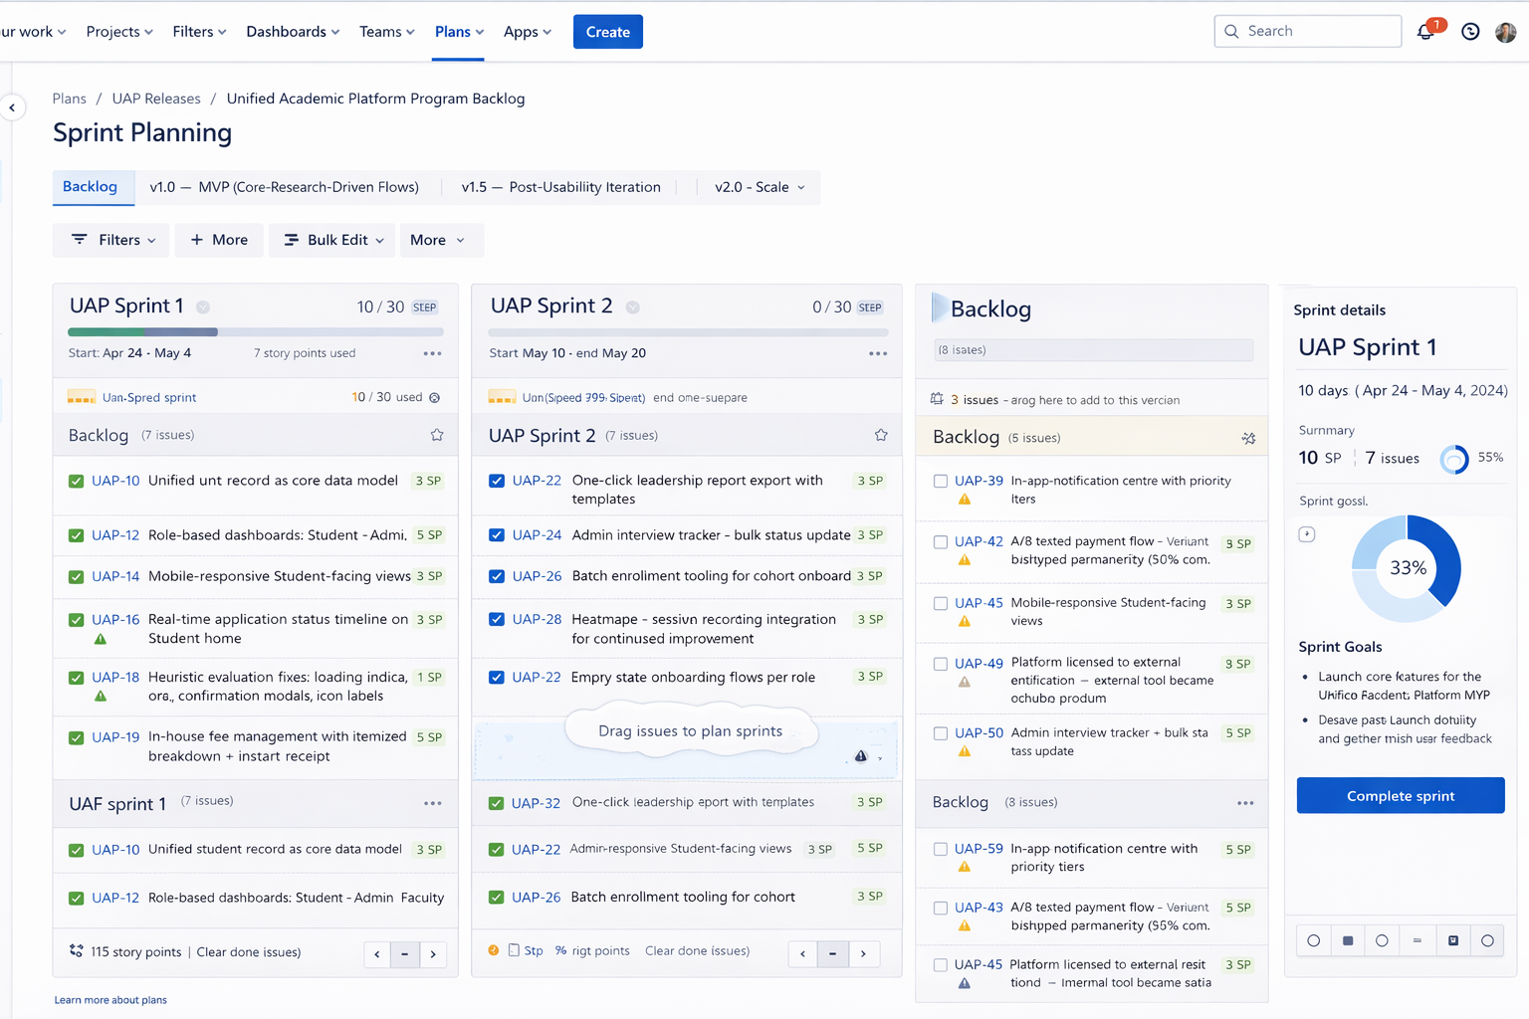The height and width of the screenshot is (1019, 1529).
Task: Open the user profile avatar
Action: point(1505,32)
